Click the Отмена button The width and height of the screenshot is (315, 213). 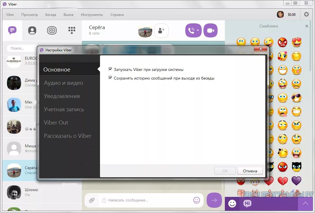tap(250, 171)
